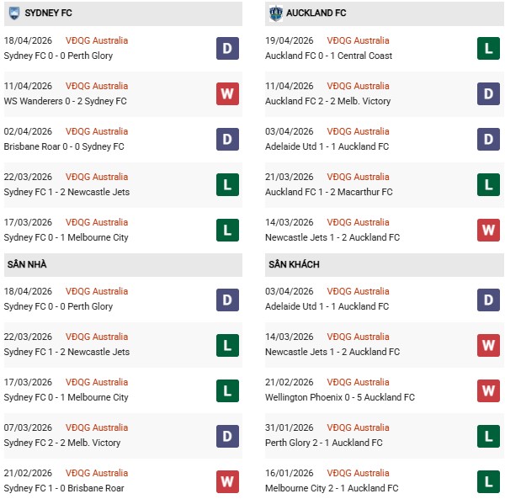Click the L badge for Auckland vs Central Coast
The image size is (505, 499).
coord(489,48)
